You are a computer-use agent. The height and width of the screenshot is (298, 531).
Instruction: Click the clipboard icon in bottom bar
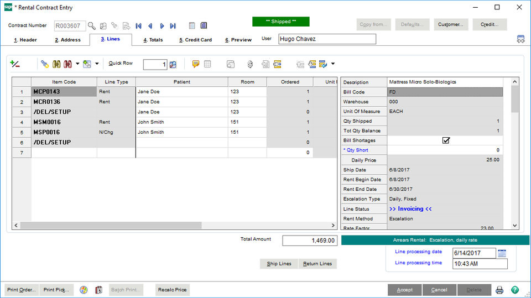[x=98, y=290]
